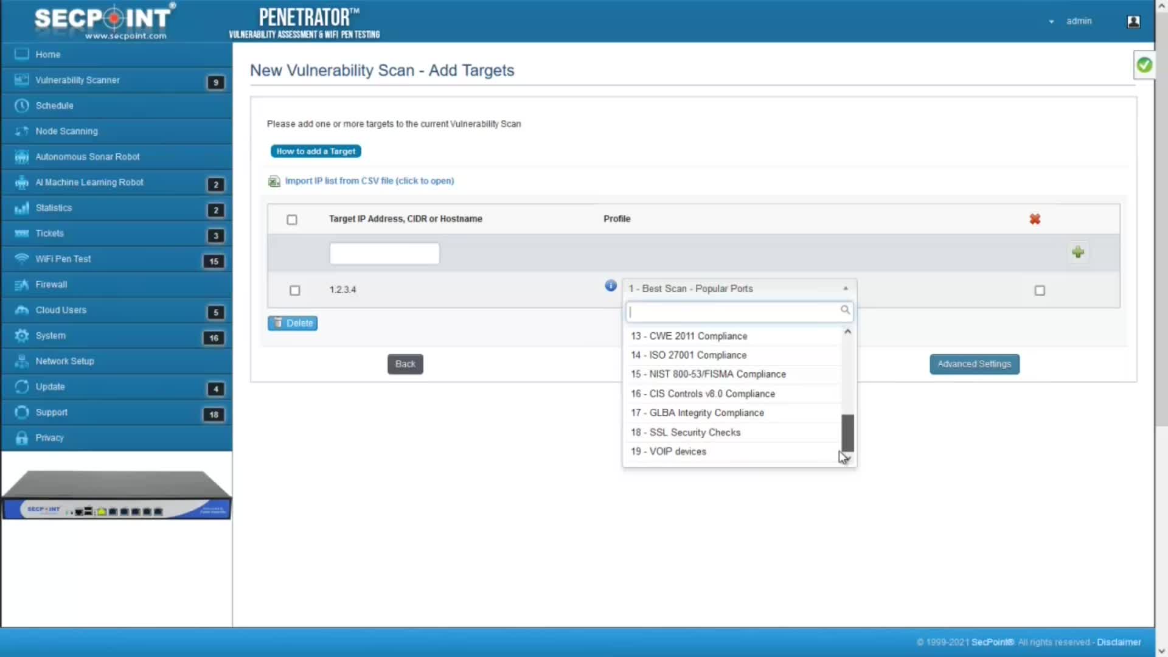Image resolution: width=1168 pixels, height=657 pixels.
Task: Go to Firewall menu item
Action: click(51, 285)
